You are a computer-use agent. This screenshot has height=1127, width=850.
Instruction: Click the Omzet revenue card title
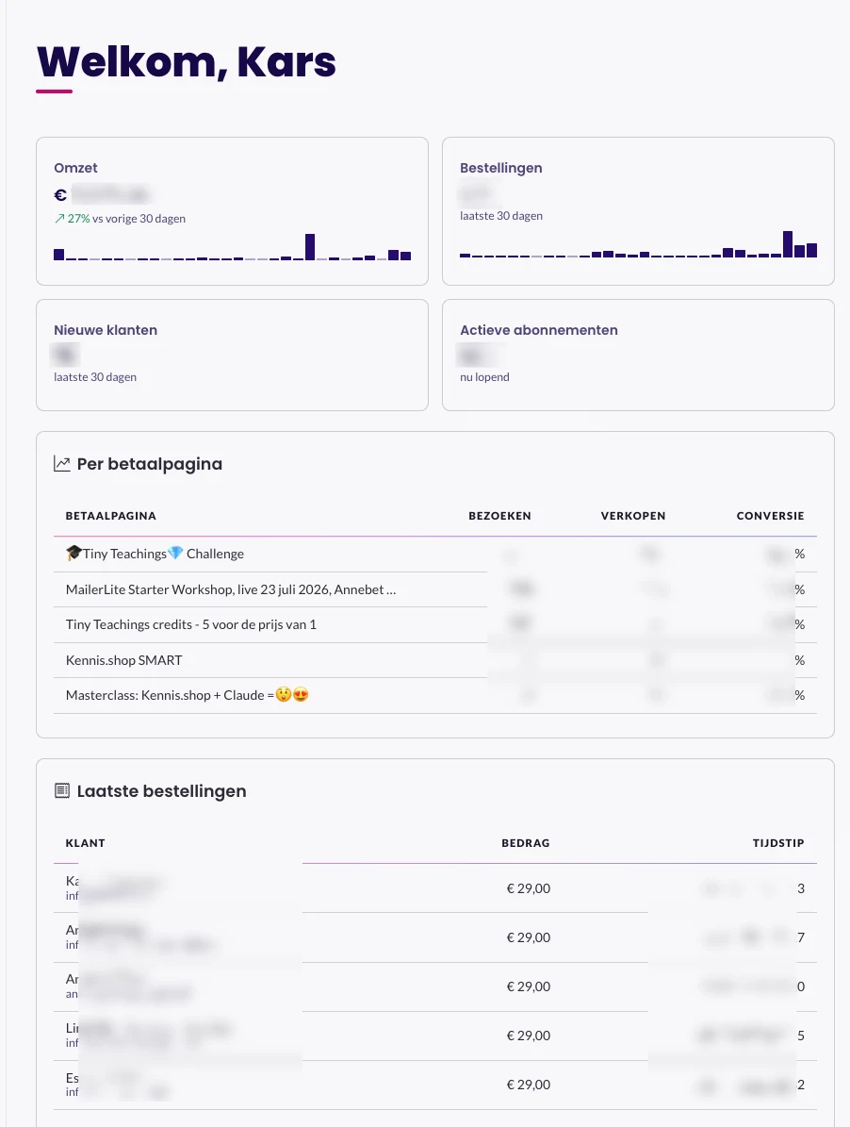point(75,168)
